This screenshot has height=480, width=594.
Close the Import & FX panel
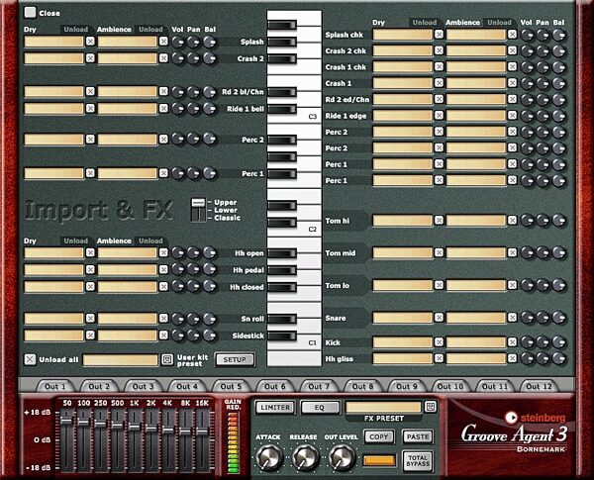point(30,13)
